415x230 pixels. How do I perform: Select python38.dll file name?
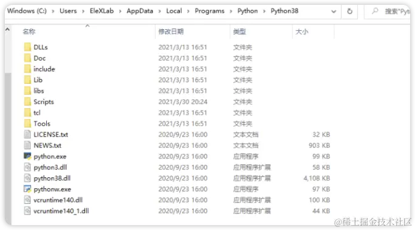[52, 178]
